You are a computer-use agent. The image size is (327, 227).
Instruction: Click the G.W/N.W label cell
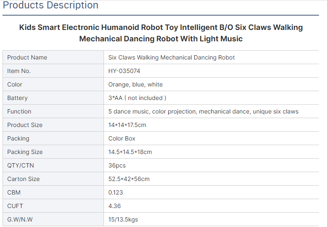(53, 219)
